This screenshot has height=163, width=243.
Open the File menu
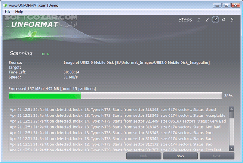coord(7,12)
